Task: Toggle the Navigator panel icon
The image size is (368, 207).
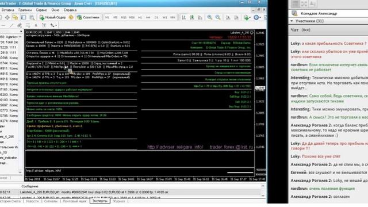Action: coord(24,17)
